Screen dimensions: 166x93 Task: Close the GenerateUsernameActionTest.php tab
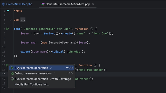click(93, 4)
